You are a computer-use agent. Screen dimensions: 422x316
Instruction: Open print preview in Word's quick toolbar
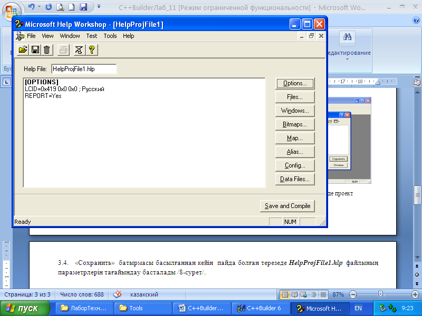[x=60, y=7]
